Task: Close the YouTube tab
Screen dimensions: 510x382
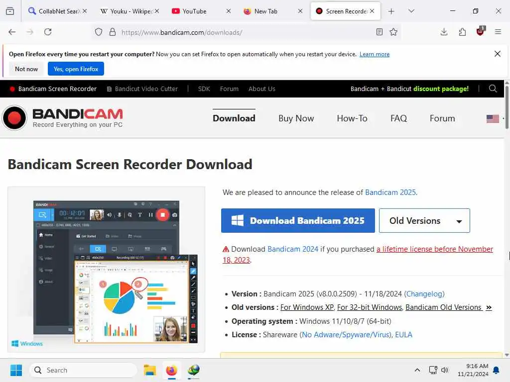Action: pos(228,11)
